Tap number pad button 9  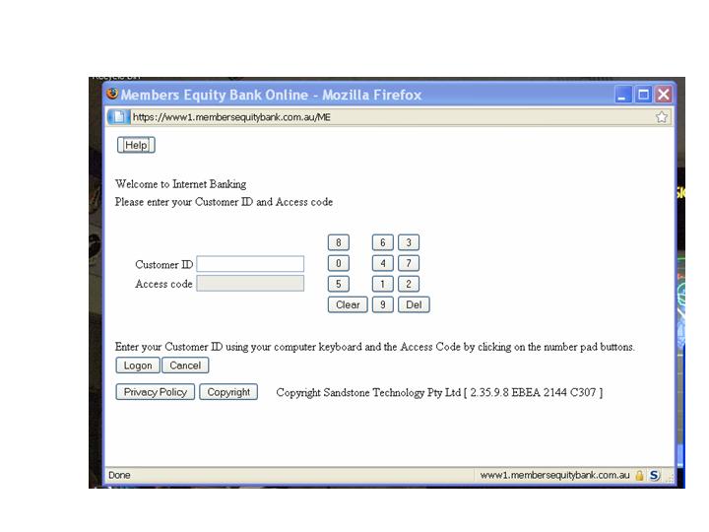[x=382, y=304]
